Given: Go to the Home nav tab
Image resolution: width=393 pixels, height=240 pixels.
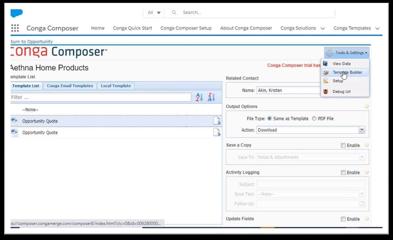Looking at the screenshot, I should [98, 28].
